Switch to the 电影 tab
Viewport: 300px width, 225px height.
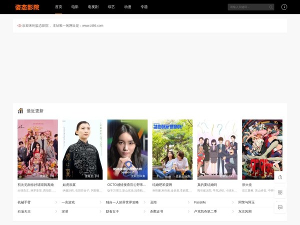(x=74, y=7)
